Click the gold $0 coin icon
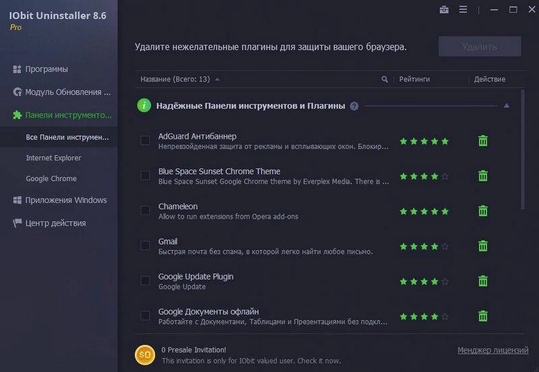The width and height of the screenshot is (539, 372). 145,355
